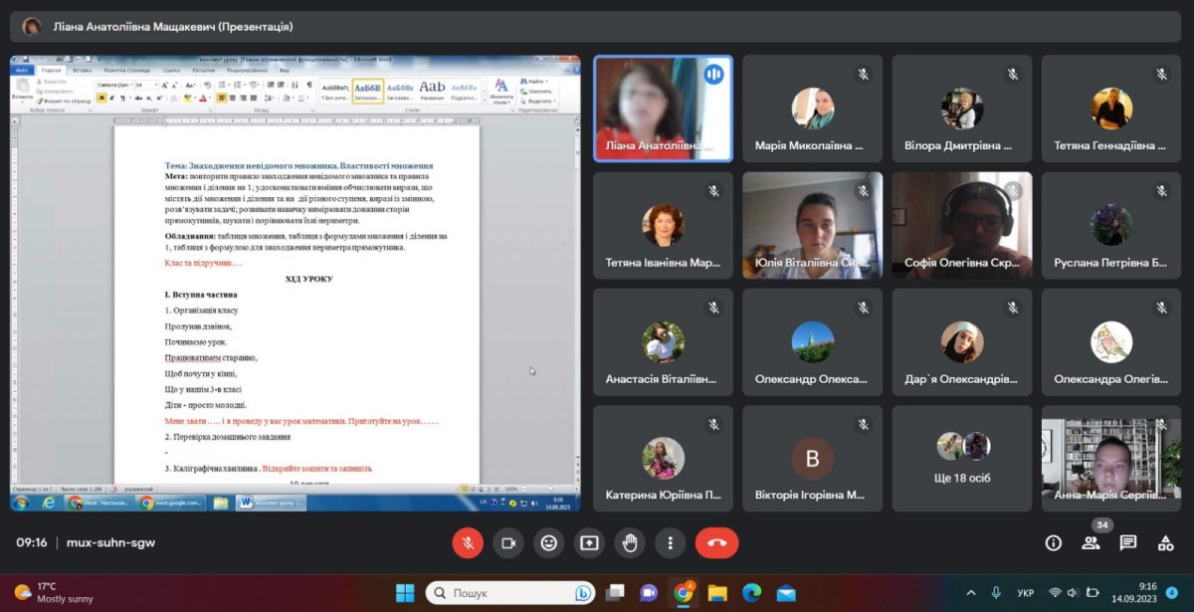
Task: Toggle show paragraph marks (¶)
Action: pos(309,85)
